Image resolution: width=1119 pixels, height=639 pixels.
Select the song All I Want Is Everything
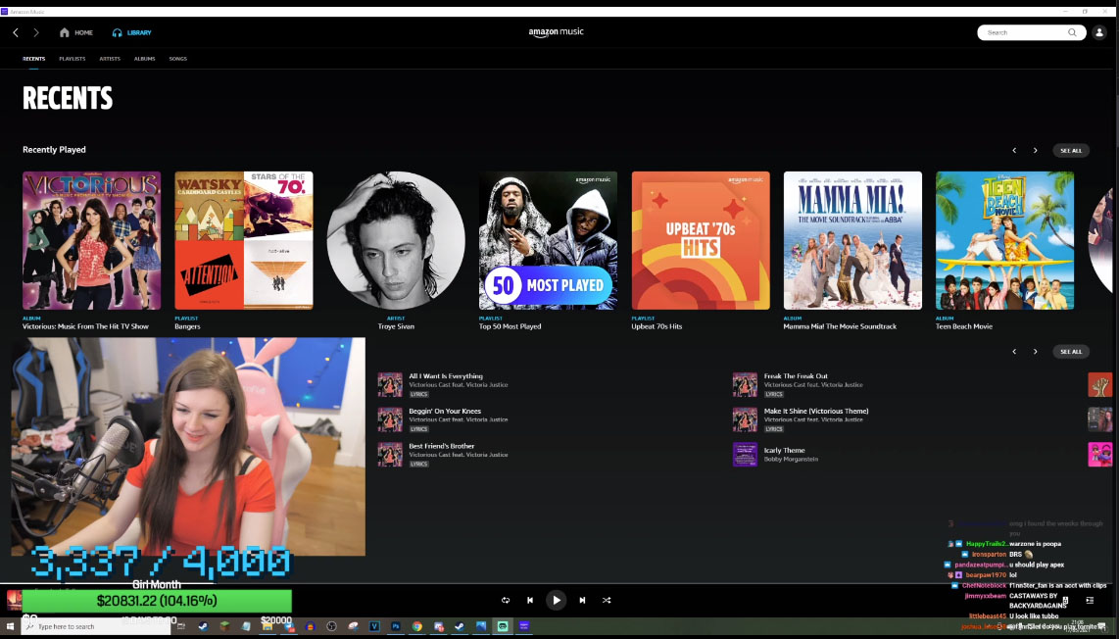[x=446, y=376]
